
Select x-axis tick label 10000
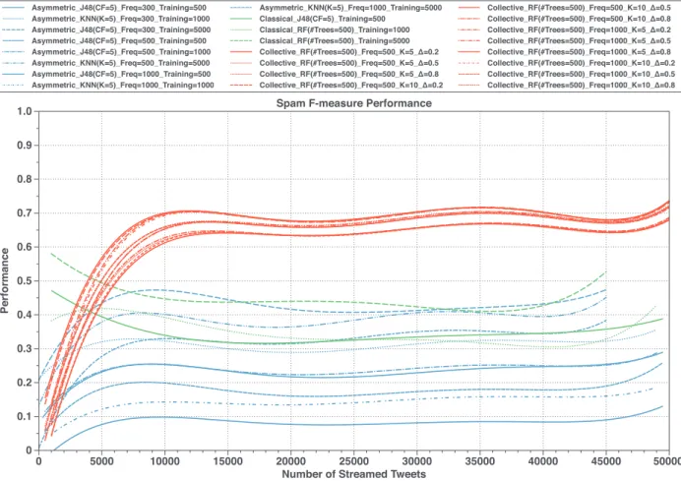click(164, 461)
